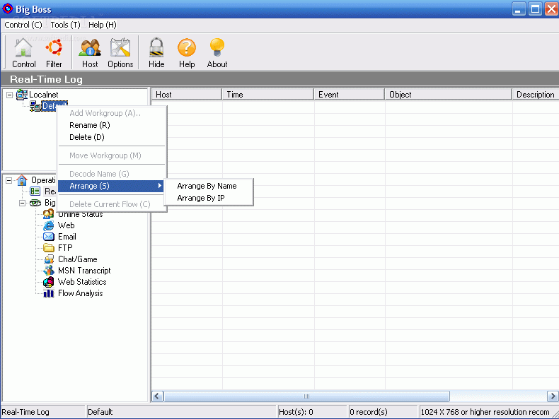Collapse the Big Boss tree node
Screen dimensions: 559x419
(22, 203)
